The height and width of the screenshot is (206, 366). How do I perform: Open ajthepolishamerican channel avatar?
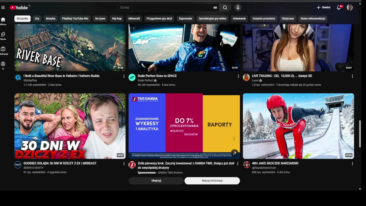[246, 165]
